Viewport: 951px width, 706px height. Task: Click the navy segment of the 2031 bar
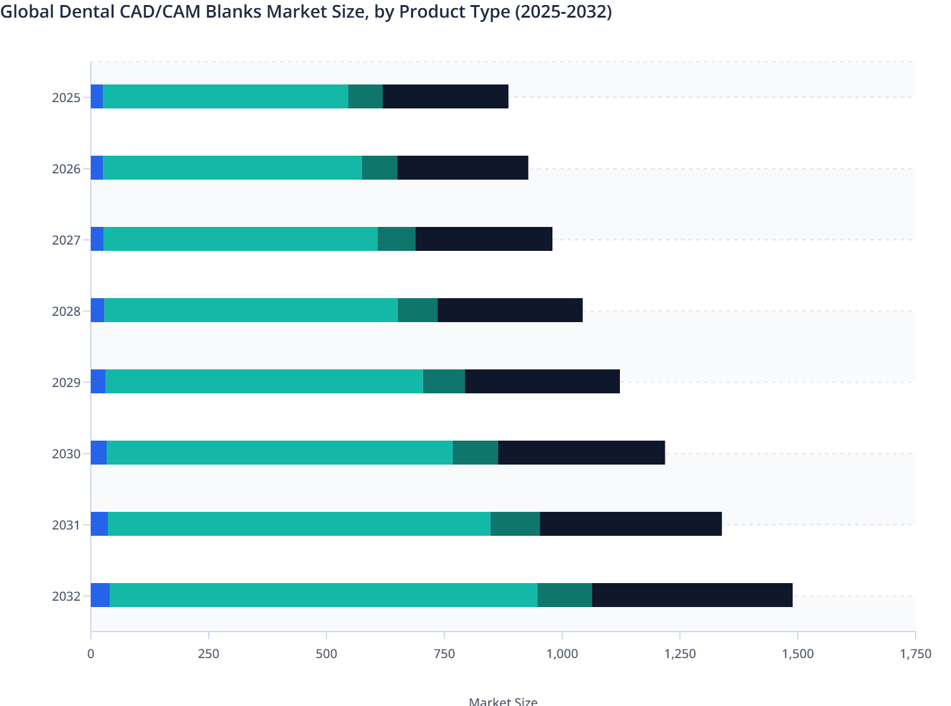[x=629, y=523]
